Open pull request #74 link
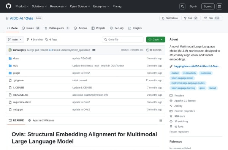The height and width of the screenshot is (150, 228). [51, 50]
